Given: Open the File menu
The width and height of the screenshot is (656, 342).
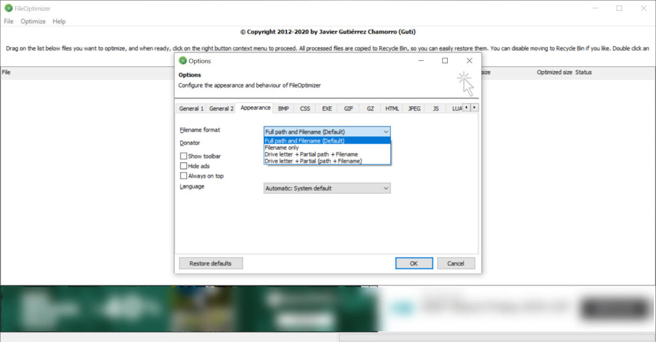Looking at the screenshot, I should [9, 21].
